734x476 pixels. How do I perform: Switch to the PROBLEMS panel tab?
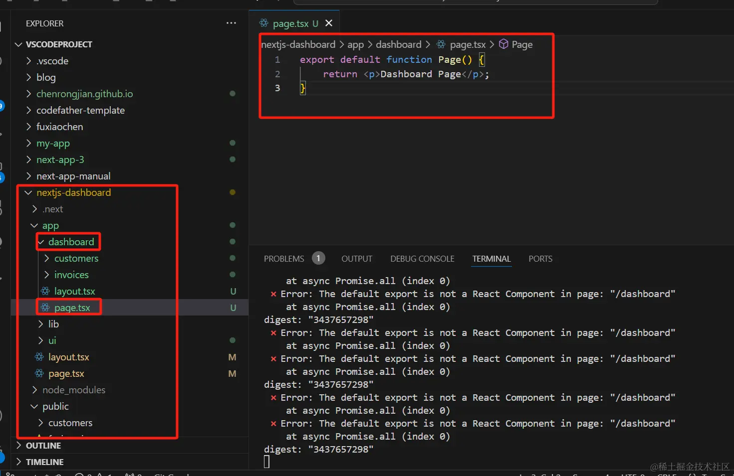pos(284,259)
